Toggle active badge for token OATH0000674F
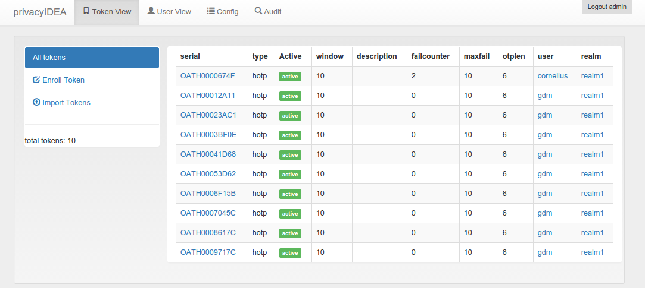This screenshot has height=288, width=645. click(290, 77)
